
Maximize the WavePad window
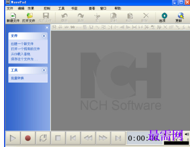click(181, 2)
